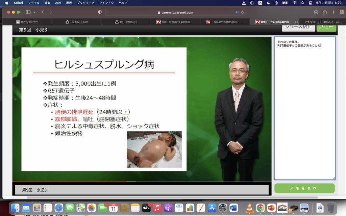Show the tab overview grid
Screen dimensions: 346x216
[x=341, y=12]
